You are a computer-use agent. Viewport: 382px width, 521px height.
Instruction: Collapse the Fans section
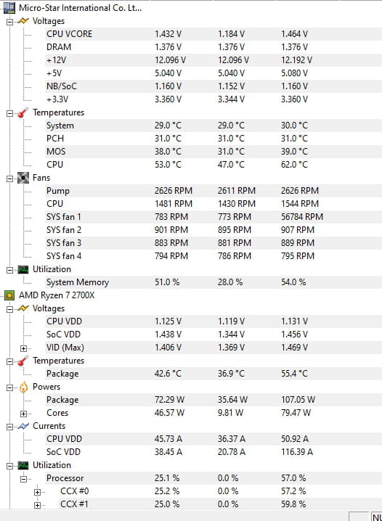click(x=9, y=179)
